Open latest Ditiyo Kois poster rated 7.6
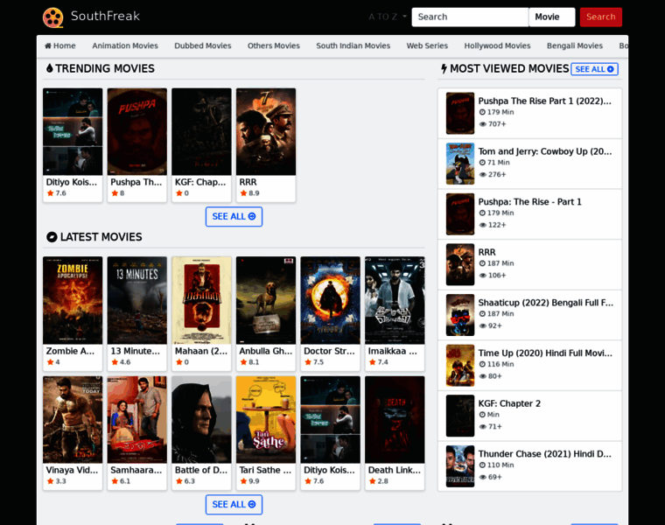665x525 pixels. [x=331, y=420]
